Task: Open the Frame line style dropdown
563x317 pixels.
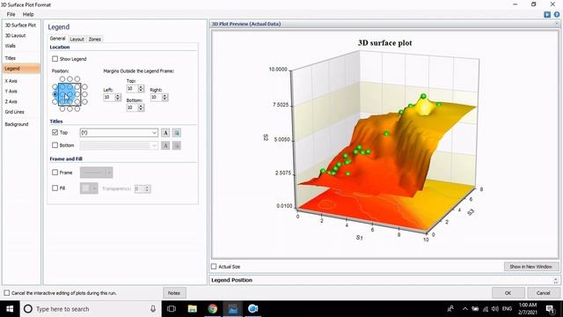Action: coord(109,173)
